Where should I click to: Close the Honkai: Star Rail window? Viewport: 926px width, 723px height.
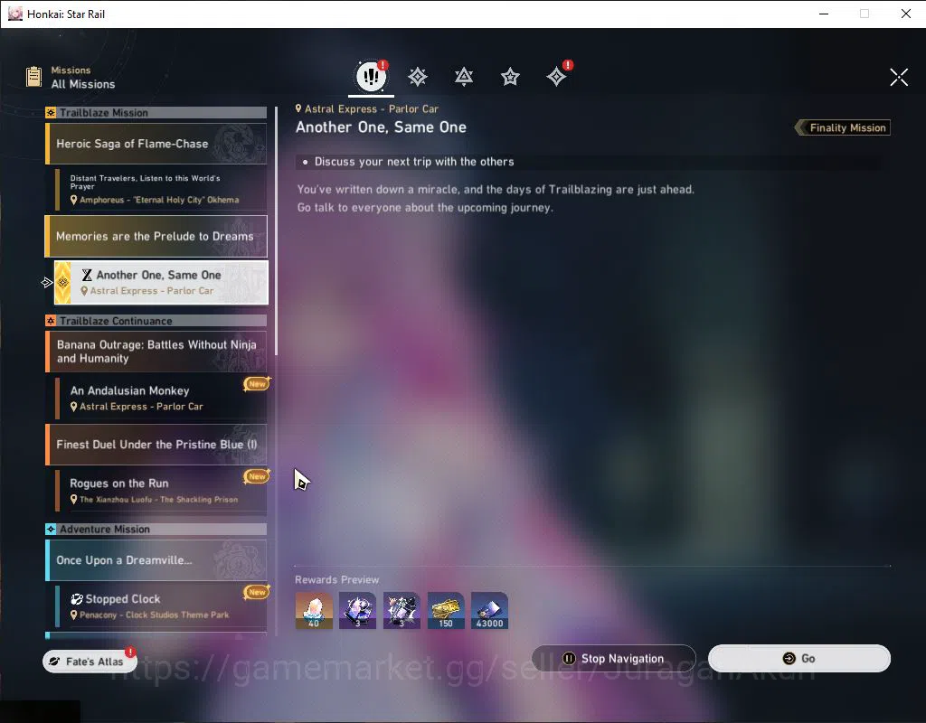[x=906, y=14]
